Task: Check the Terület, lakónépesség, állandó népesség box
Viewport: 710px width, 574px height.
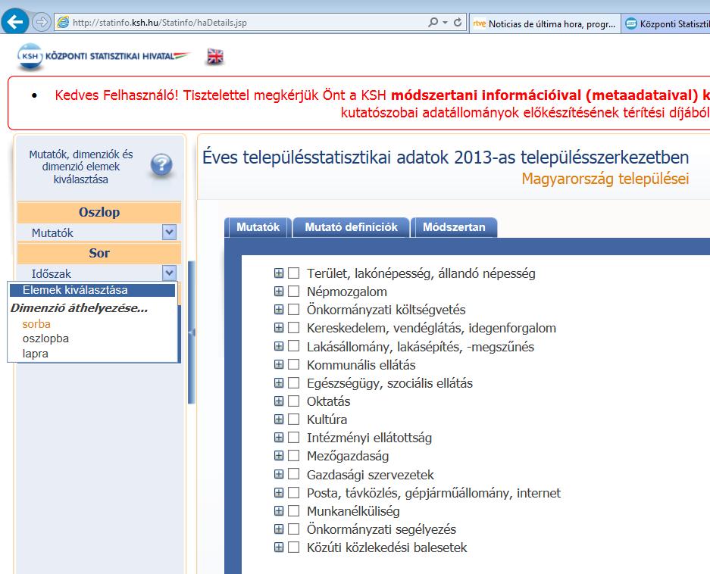Action: pos(294,273)
